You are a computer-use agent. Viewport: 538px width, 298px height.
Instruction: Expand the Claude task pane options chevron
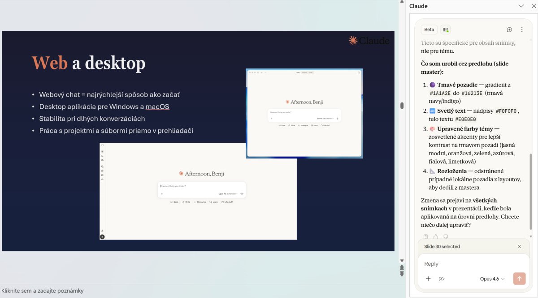521,6
